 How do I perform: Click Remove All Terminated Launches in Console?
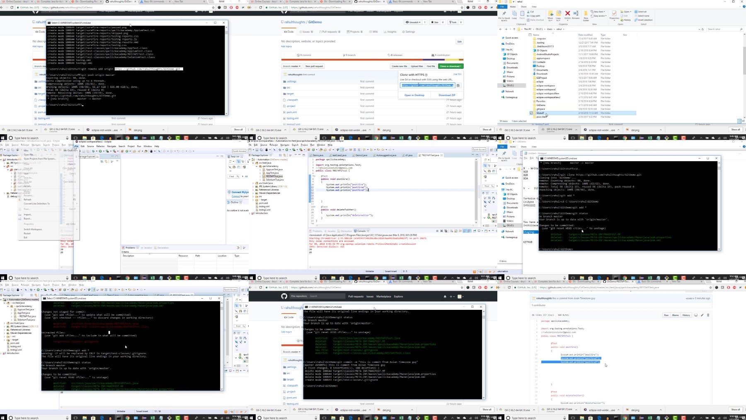[446, 231]
